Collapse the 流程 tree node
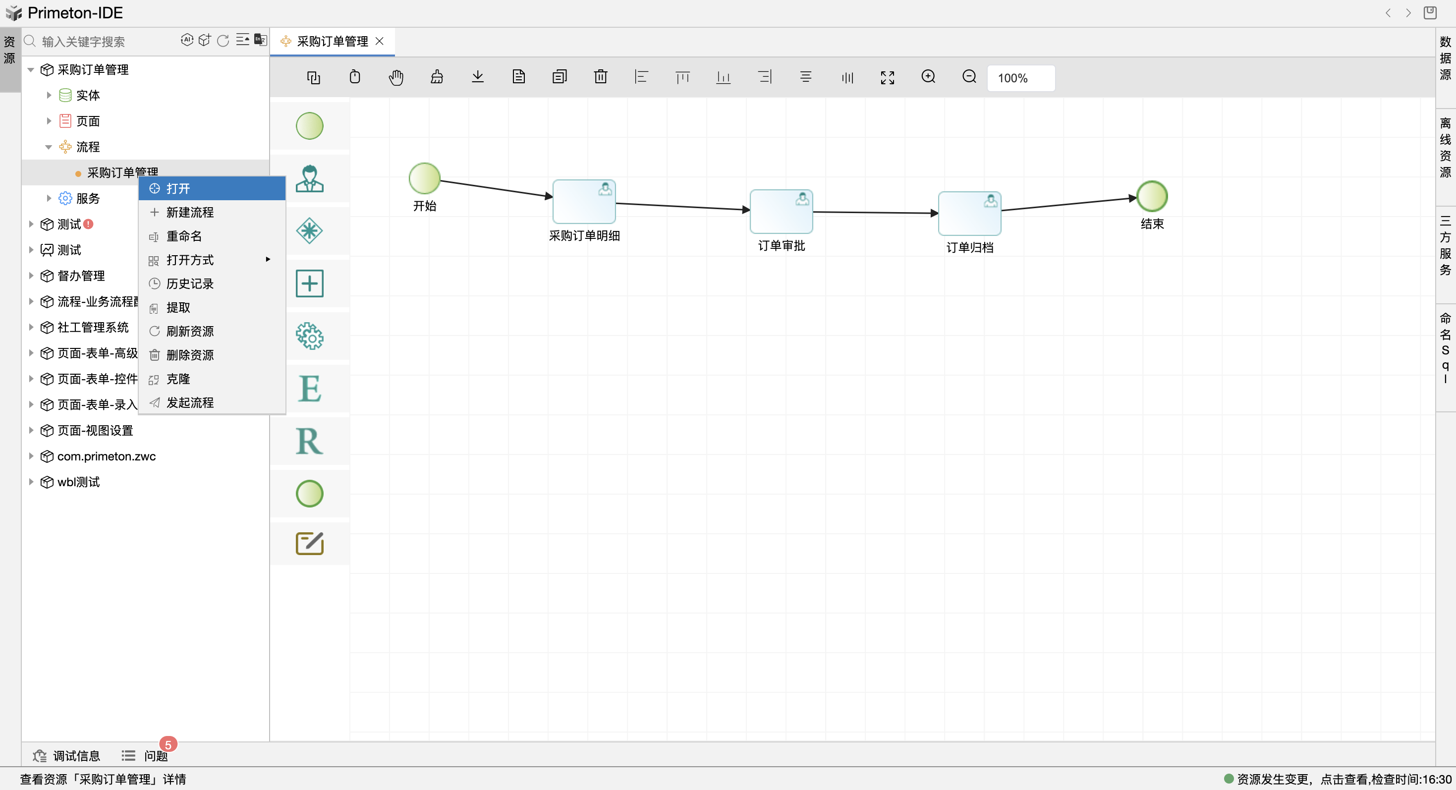 [49, 147]
